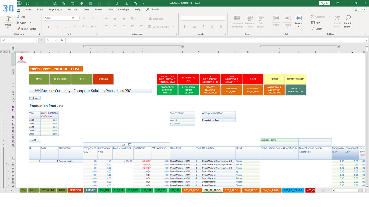Viewport: 369px width, 207px height.
Task: Save the workbook from the quick access toolbar
Action: tap(27, 3)
